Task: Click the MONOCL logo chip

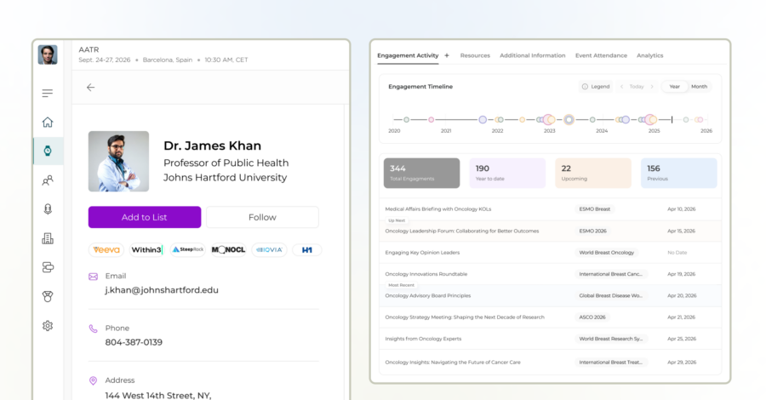Action: (228, 249)
